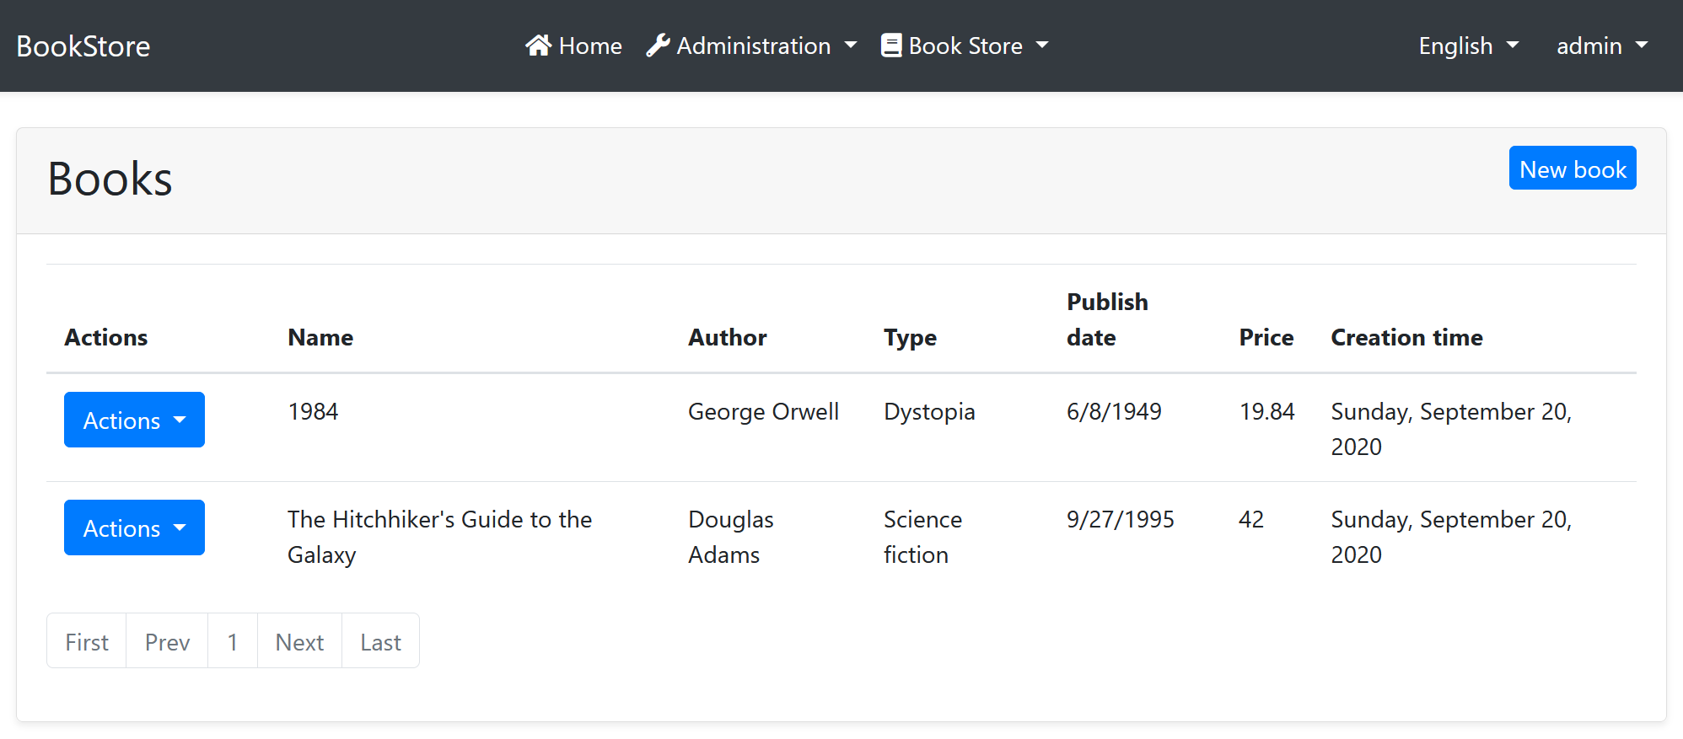Click the Home house icon

pyautogui.click(x=538, y=46)
